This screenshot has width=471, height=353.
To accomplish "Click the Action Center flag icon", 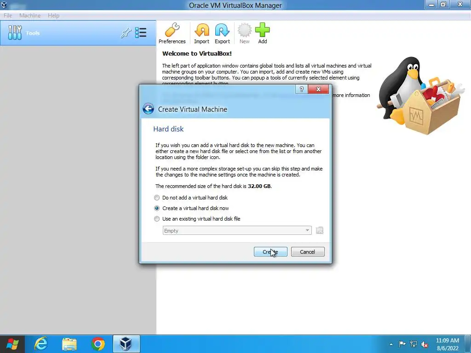I will pyautogui.click(x=402, y=344).
